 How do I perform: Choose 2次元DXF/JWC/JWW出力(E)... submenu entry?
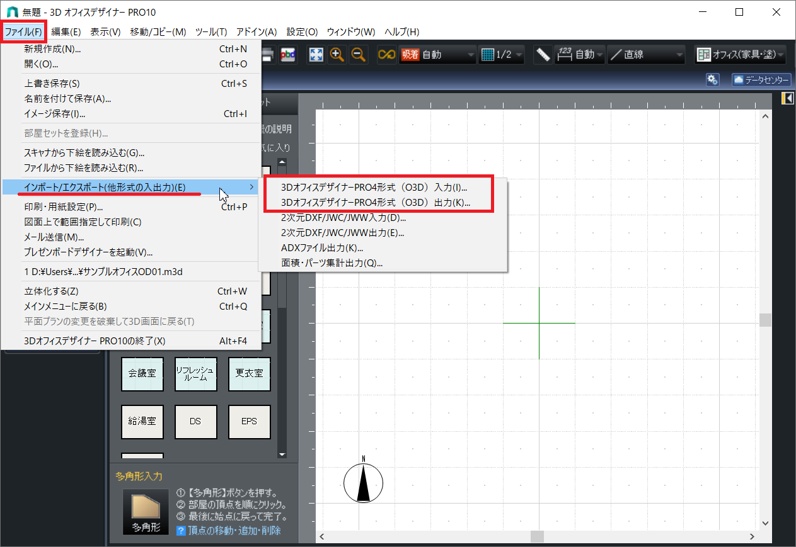coord(342,233)
